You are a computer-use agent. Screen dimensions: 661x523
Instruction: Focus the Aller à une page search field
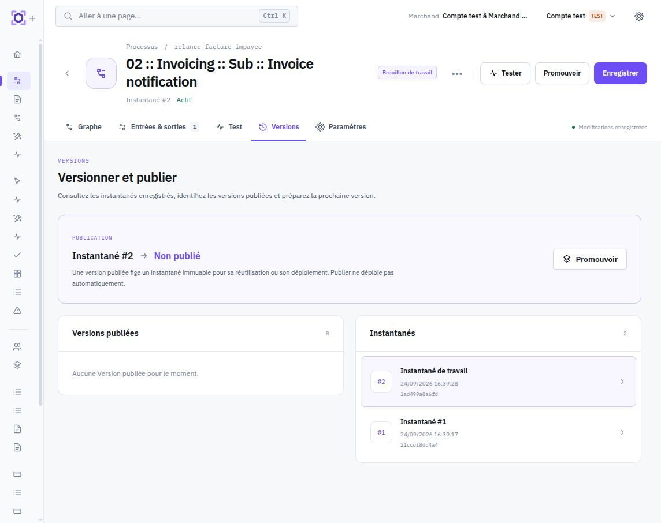[x=177, y=16]
